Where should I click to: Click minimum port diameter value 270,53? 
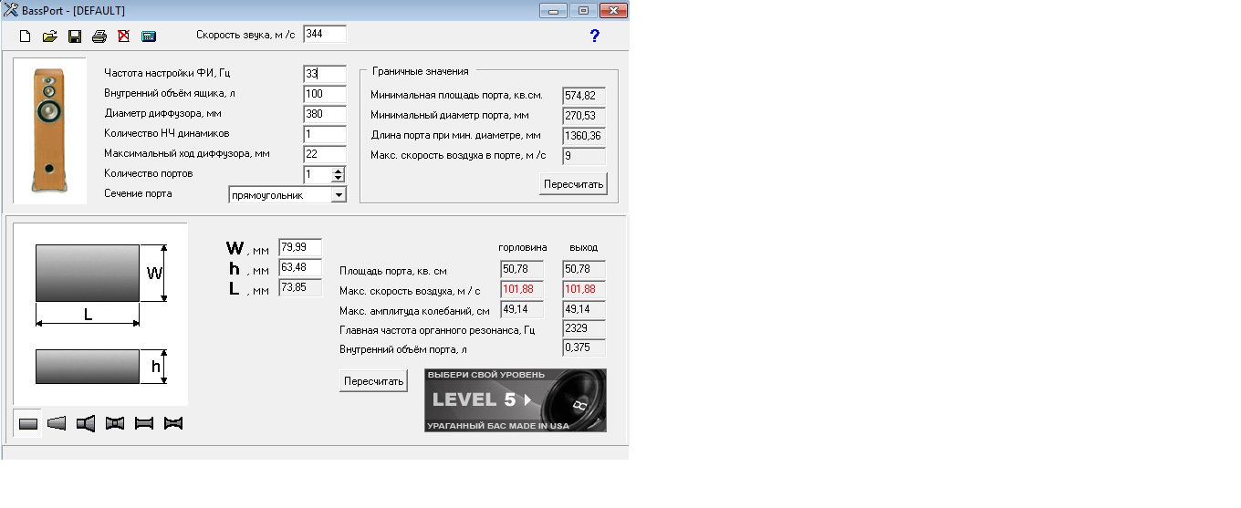(x=585, y=116)
